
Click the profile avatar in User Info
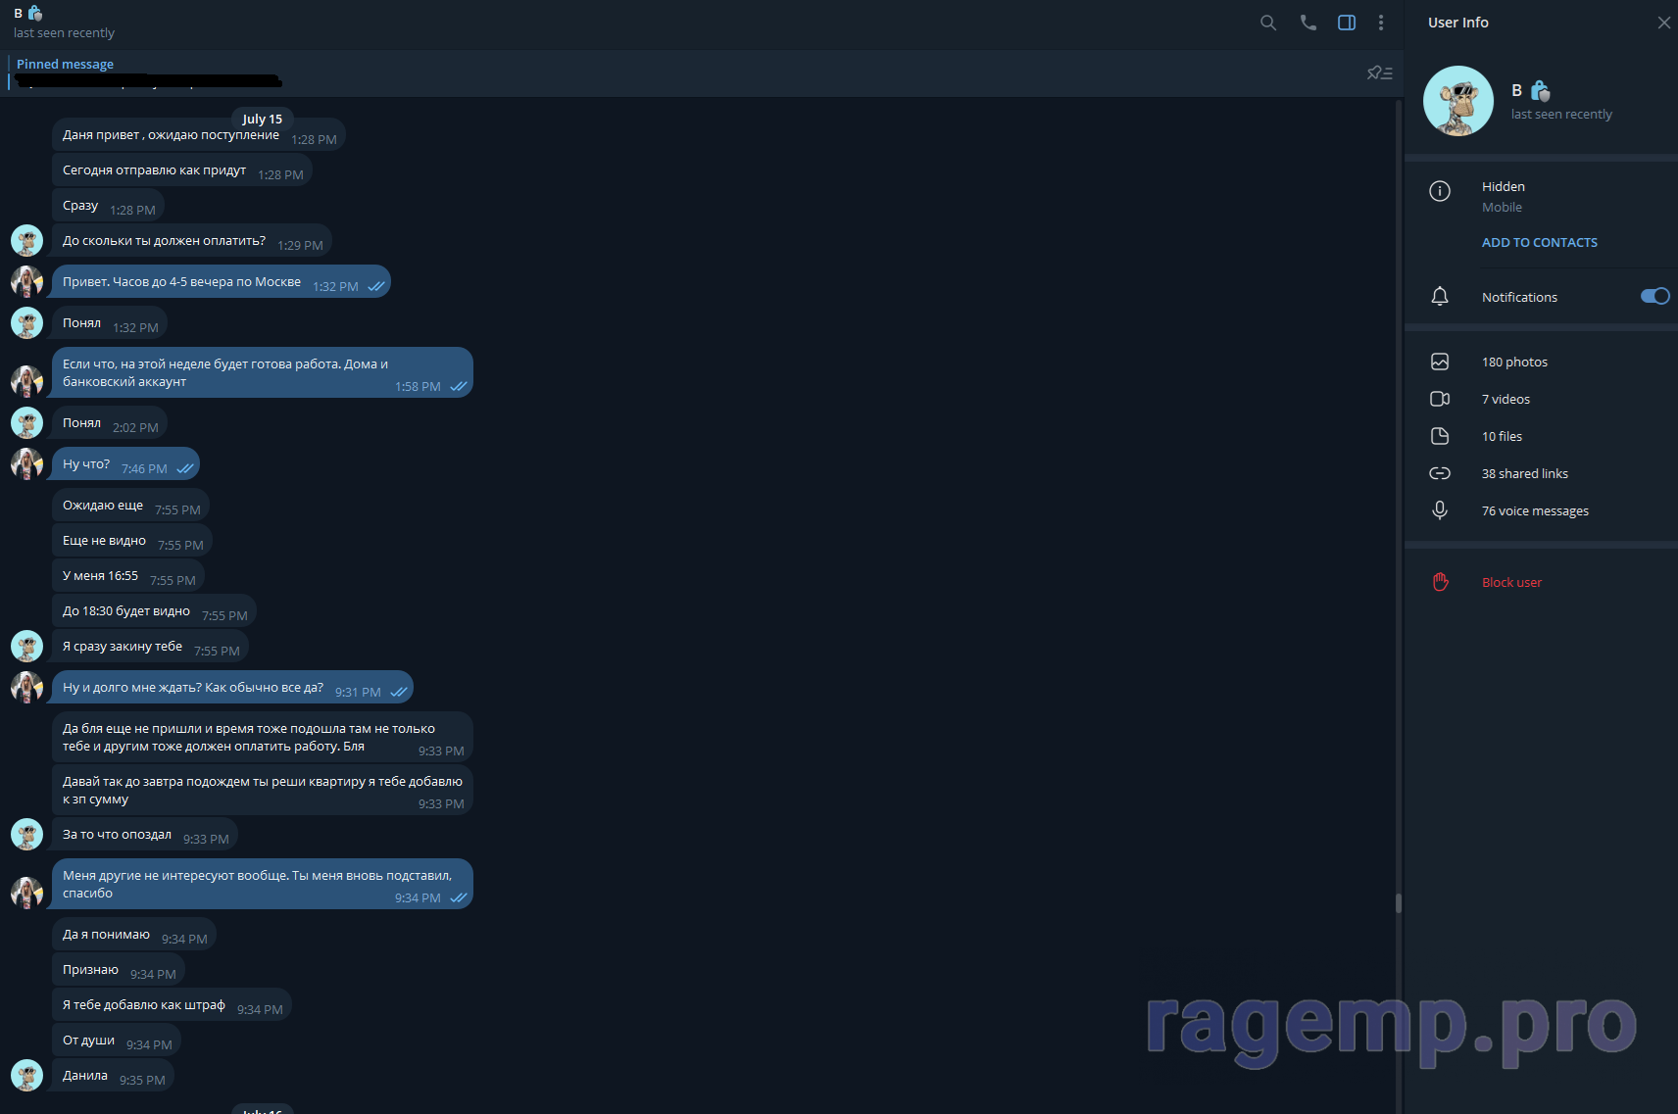(1457, 101)
